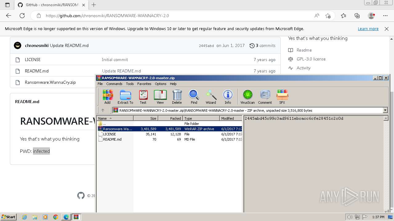Open Edge profile avatar
Image resolution: width=394 pixels, height=221 pixels.
pos(372,16)
